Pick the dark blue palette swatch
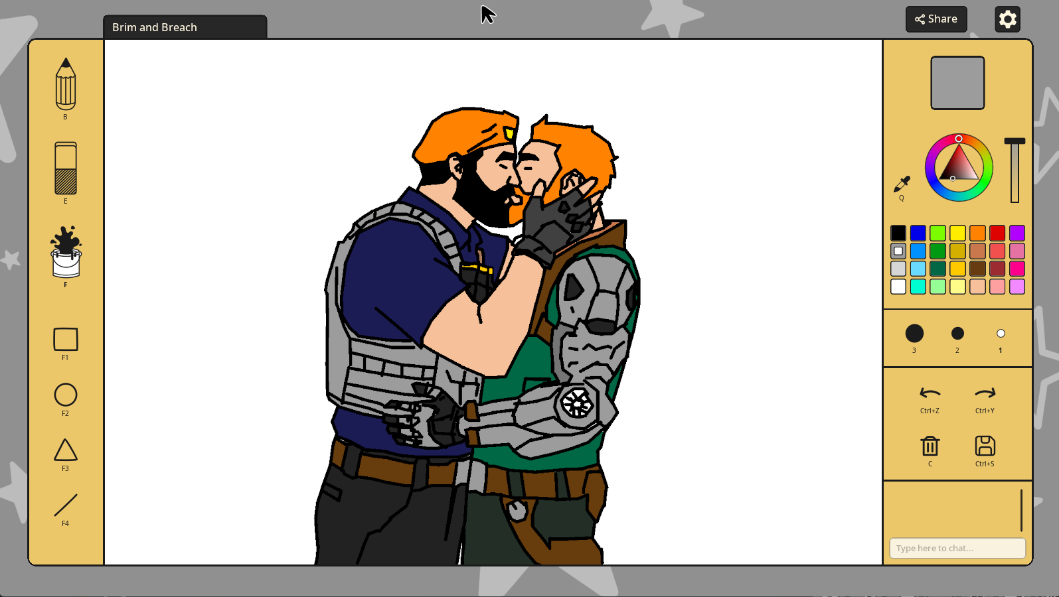 [918, 233]
